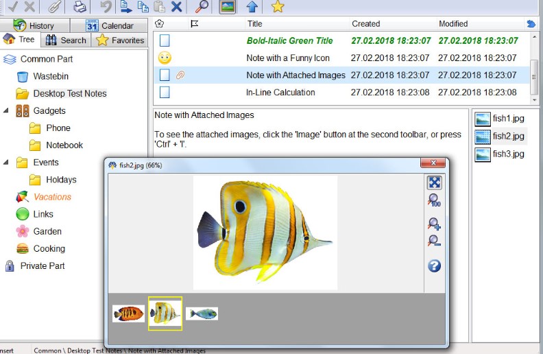
Task: Click the yellow star favorites toolbar icon
Action: tap(277, 7)
